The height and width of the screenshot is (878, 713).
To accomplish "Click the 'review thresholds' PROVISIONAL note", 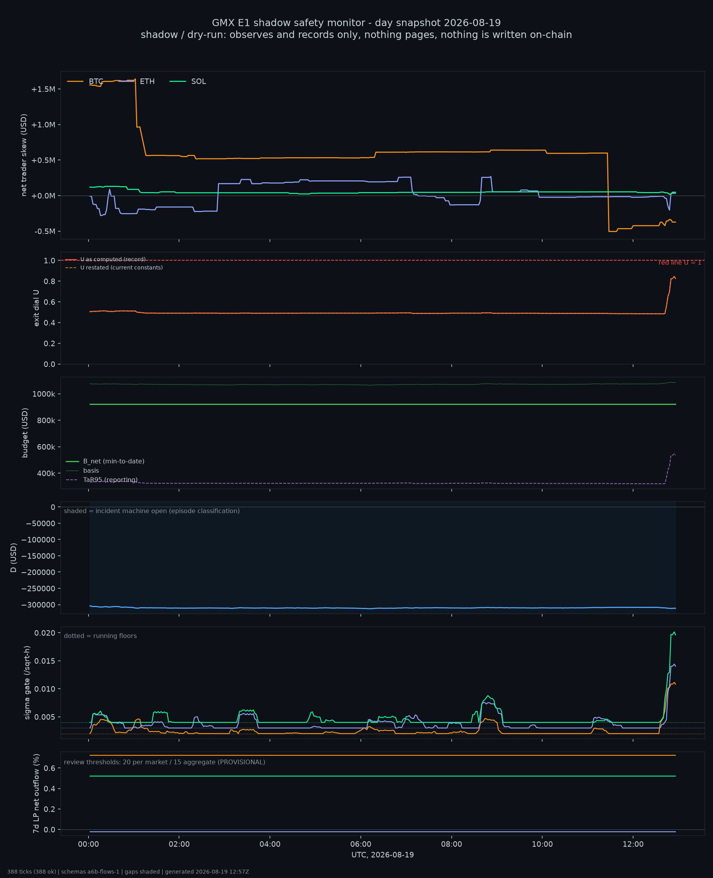I will coord(165,762).
